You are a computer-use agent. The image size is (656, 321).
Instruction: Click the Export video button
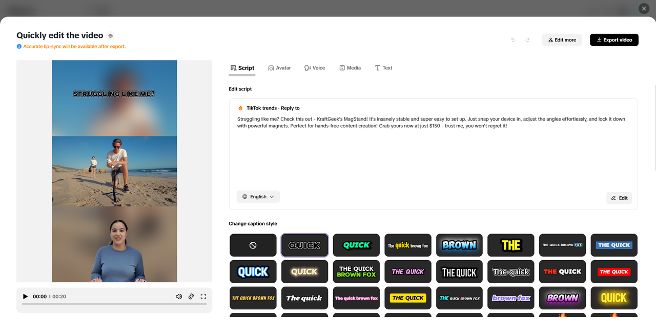614,39
